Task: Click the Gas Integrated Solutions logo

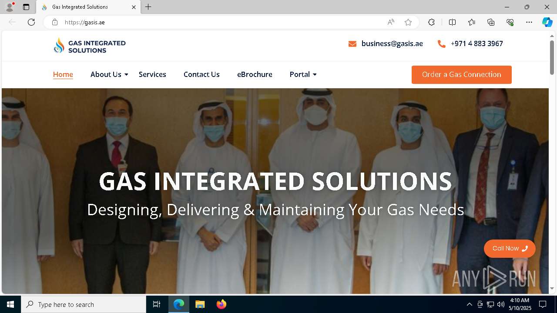Action: point(89,46)
